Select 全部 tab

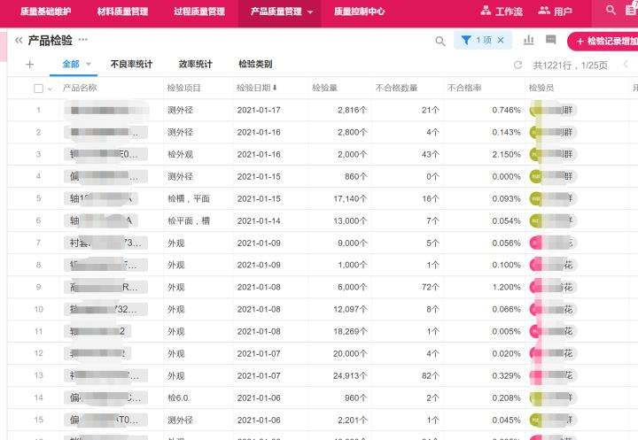click(71, 64)
